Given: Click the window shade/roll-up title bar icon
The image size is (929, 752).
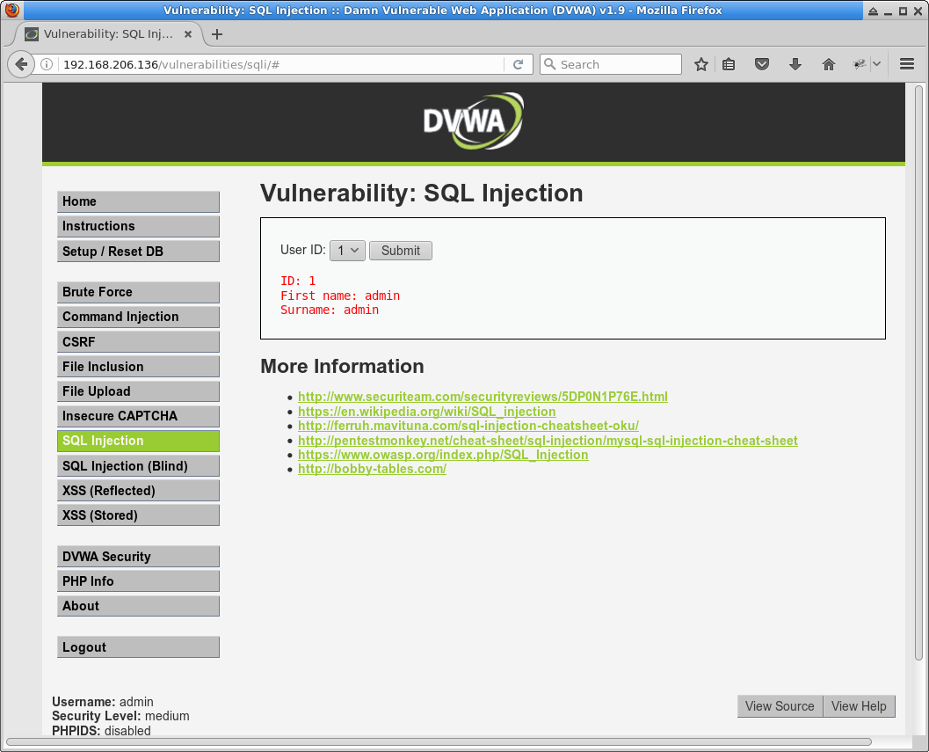Looking at the screenshot, I should (x=873, y=11).
